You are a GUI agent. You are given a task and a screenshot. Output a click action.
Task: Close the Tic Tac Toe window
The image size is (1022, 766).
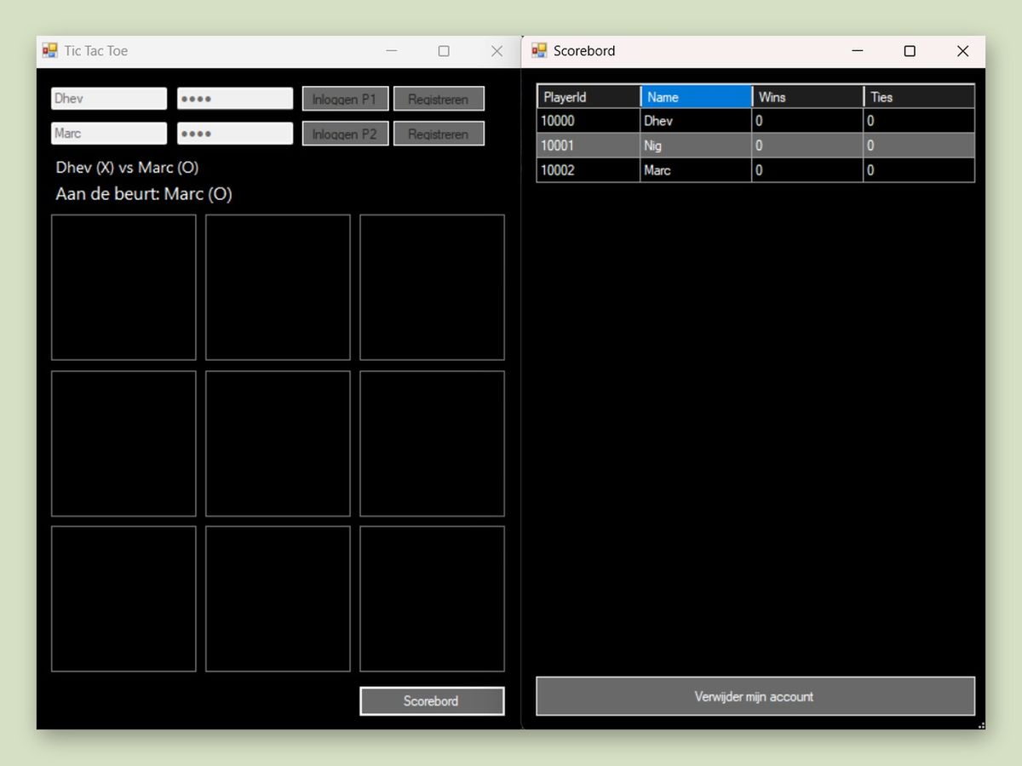[497, 51]
